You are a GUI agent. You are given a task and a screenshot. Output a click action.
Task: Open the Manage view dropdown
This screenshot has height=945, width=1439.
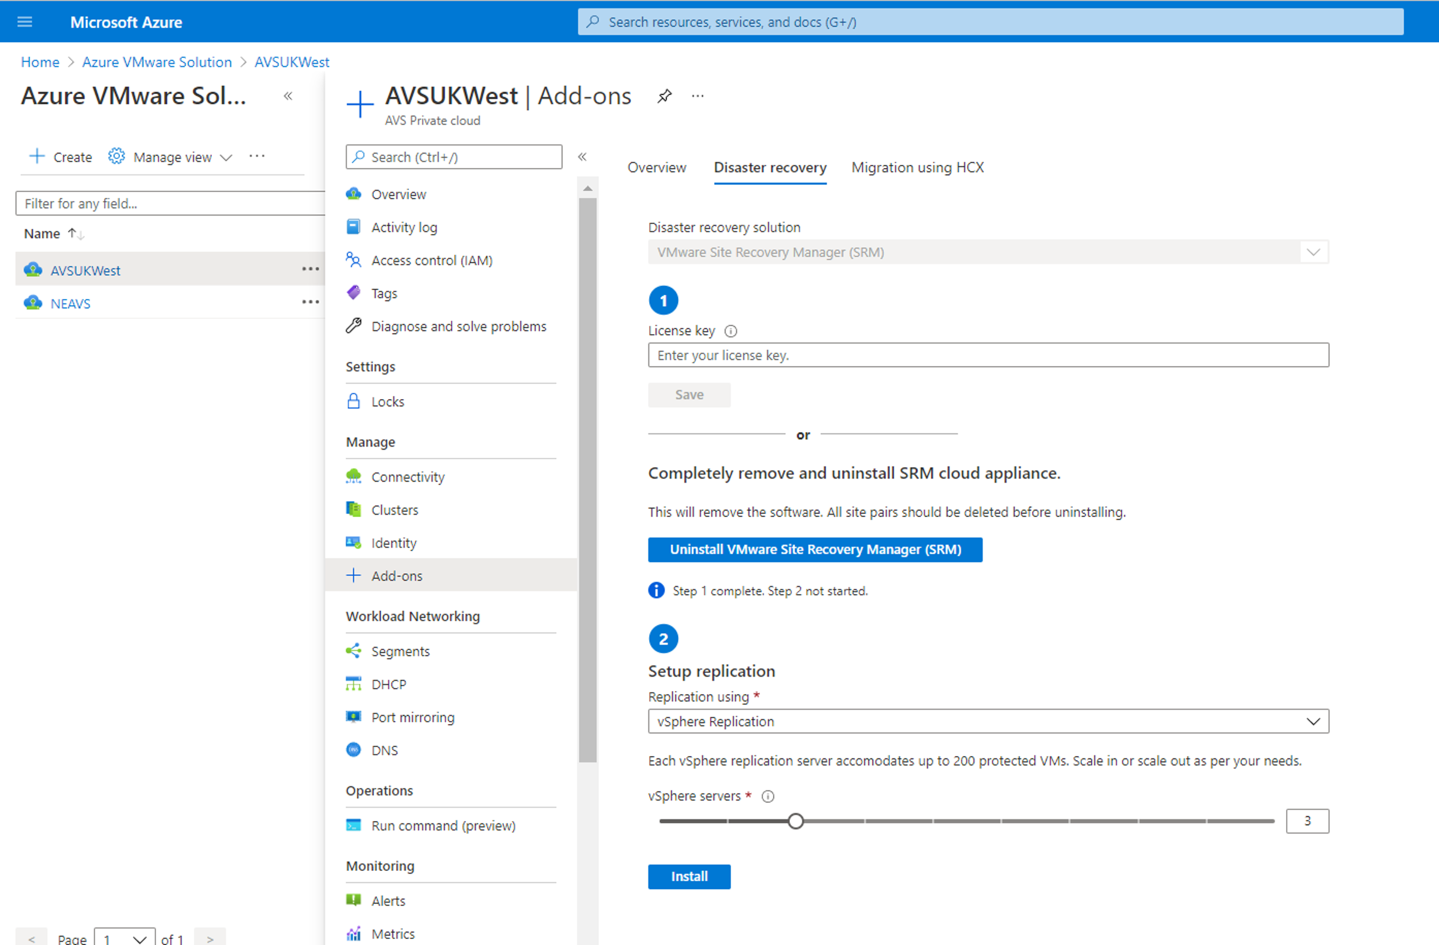coord(170,157)
